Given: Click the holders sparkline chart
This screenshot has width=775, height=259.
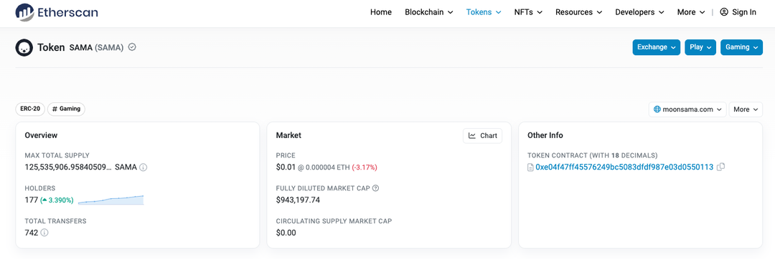Looking at the screenshot, I should (x=111, y=200).
